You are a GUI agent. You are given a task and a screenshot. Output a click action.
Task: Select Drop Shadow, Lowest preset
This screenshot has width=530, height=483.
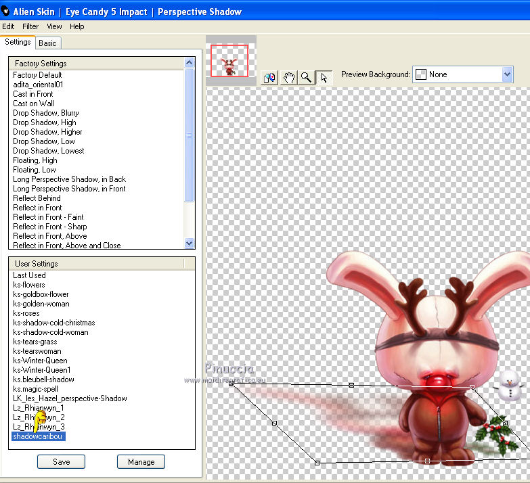coord(48,151)
